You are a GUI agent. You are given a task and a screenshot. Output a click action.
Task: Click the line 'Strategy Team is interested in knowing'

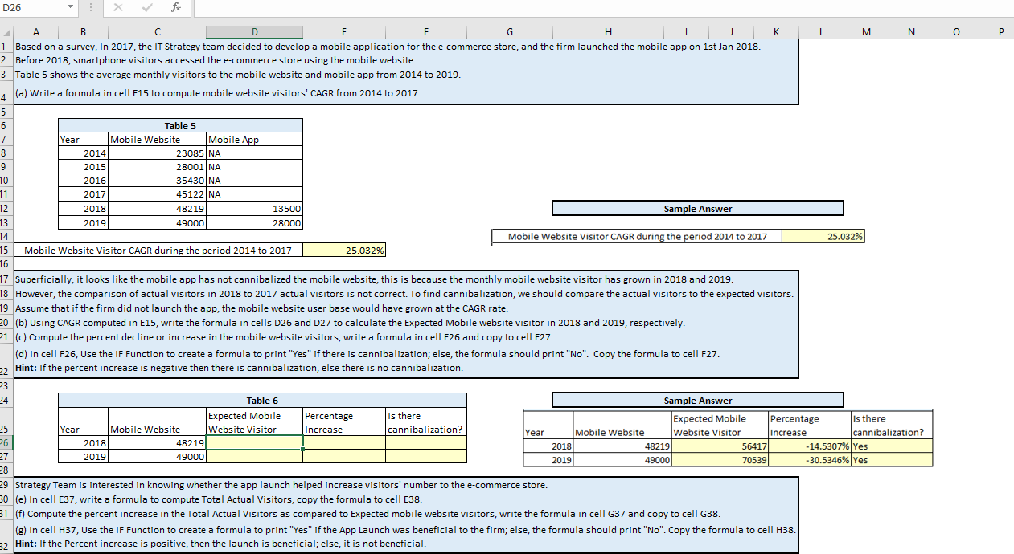(x=281, y=485)
